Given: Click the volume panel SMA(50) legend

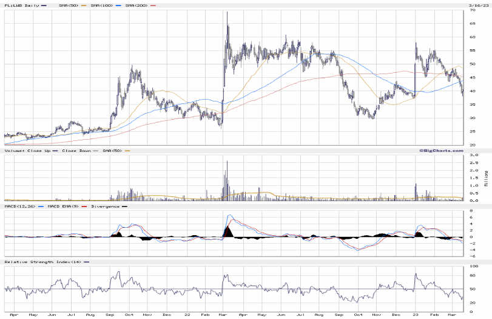Looking at the screenshot, I should click(112, 149).
